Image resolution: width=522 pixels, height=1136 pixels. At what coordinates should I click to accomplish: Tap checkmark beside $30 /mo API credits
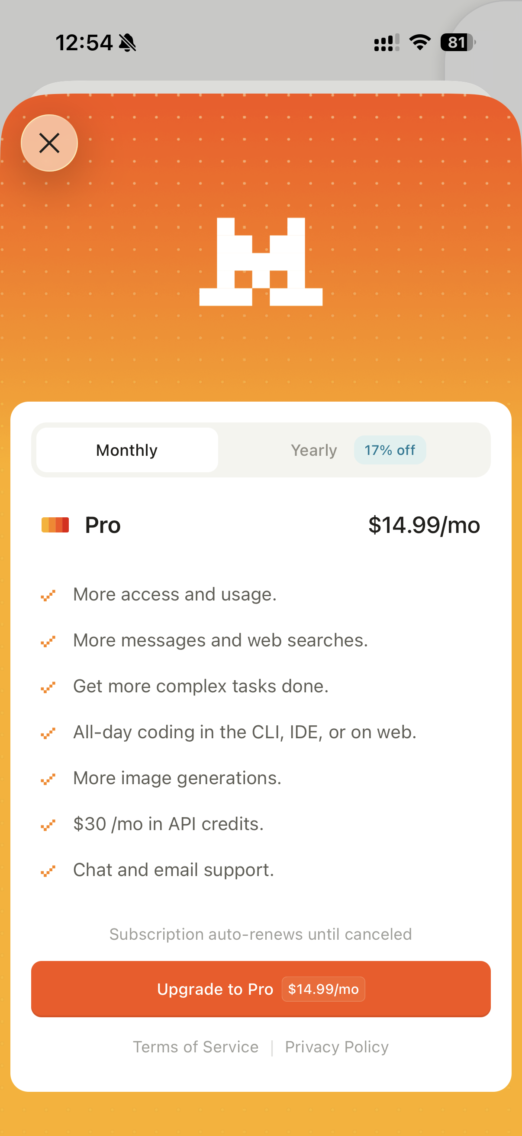coord(48,824)
